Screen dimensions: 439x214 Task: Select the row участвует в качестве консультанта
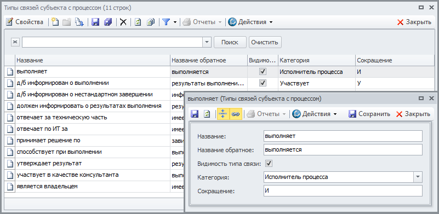93,175
